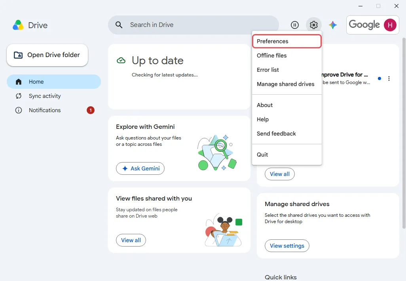The height and width of the screenshot is (281, 406).
Task: Open the Gemini sparkle icon
Action: point(333,25)
